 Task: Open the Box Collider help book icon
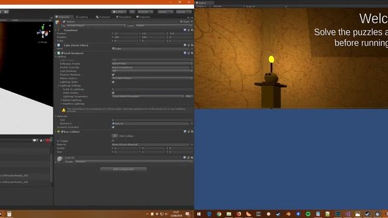(x=185, y=131)
